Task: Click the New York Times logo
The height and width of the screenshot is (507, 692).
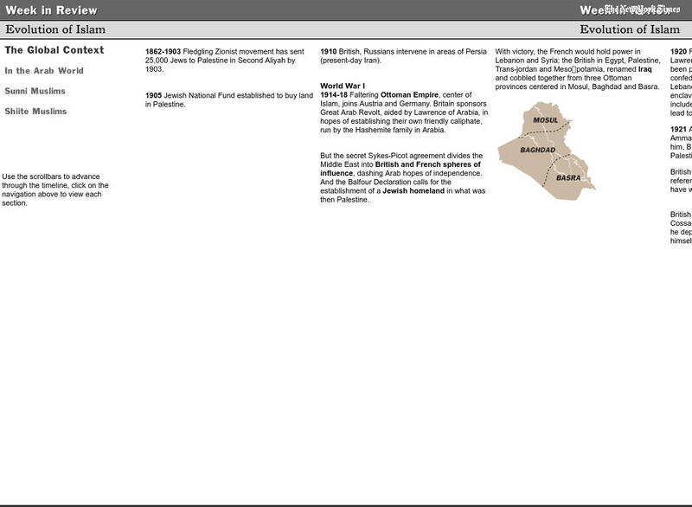Action: pyautogui.click(x=642, y=10)
